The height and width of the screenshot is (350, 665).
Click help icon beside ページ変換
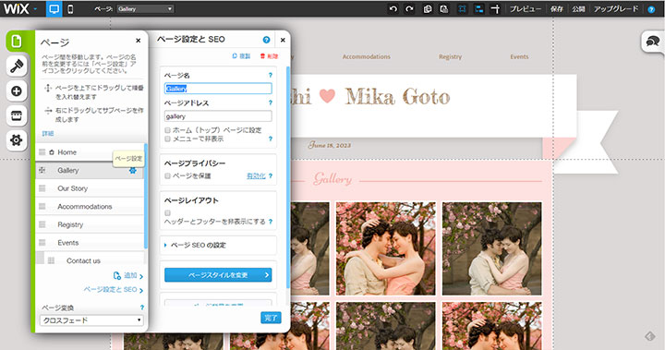point(142,308)
